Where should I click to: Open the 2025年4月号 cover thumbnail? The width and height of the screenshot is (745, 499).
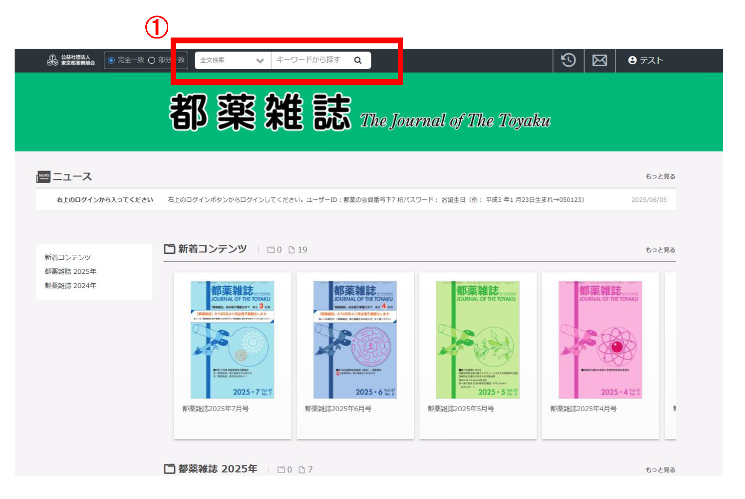[x=600, y=340]
